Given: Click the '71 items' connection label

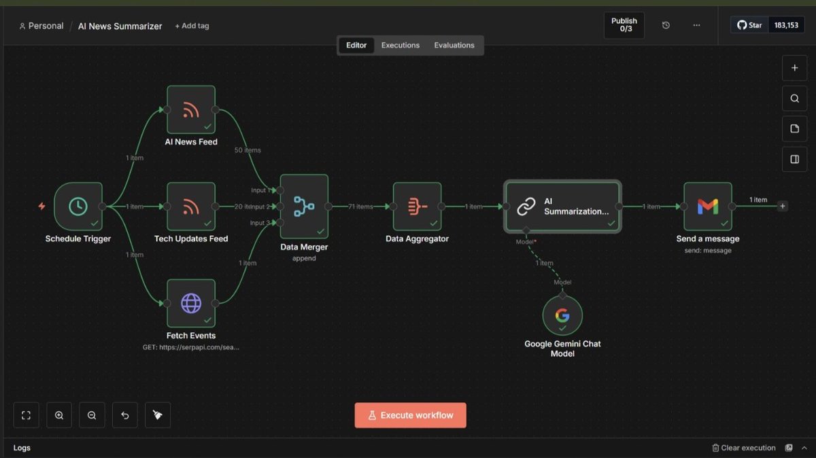Looking at the screenshot, I should [360, 207].
